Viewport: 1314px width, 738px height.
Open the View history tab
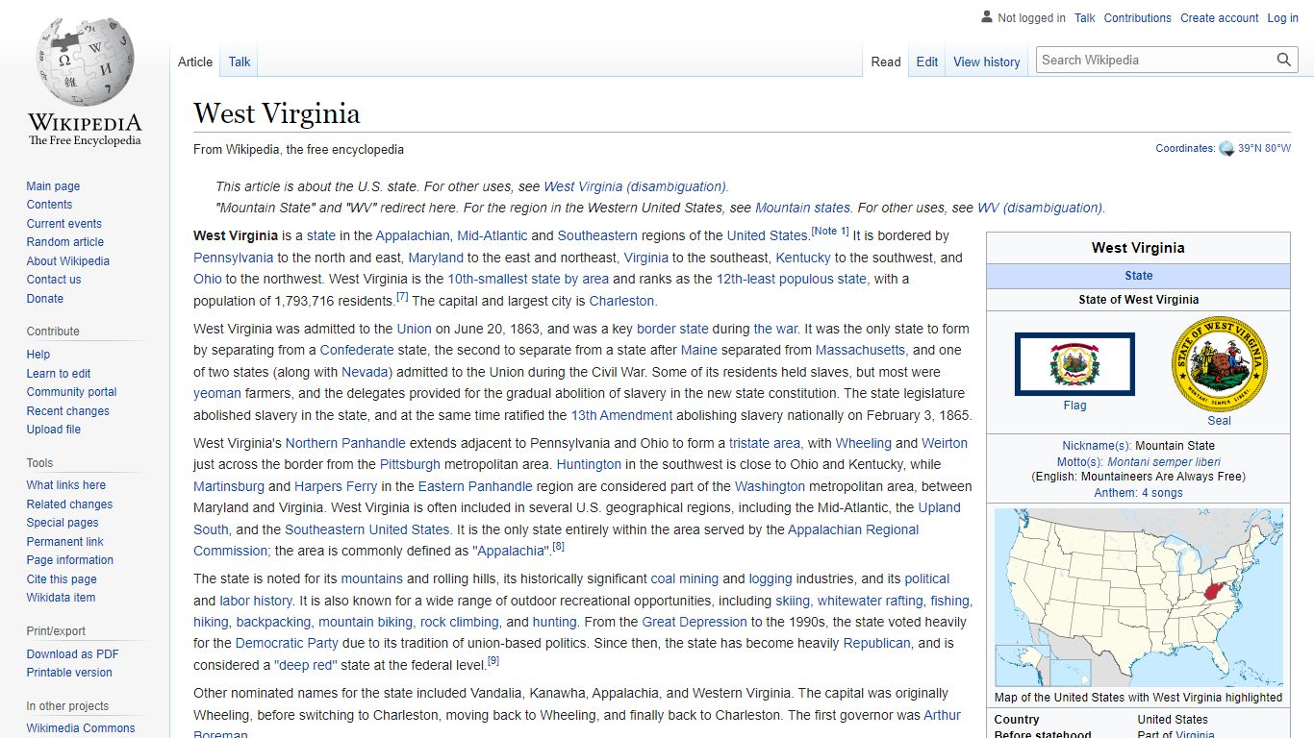986,61
